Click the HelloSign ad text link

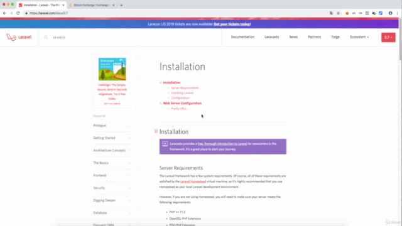112,92
